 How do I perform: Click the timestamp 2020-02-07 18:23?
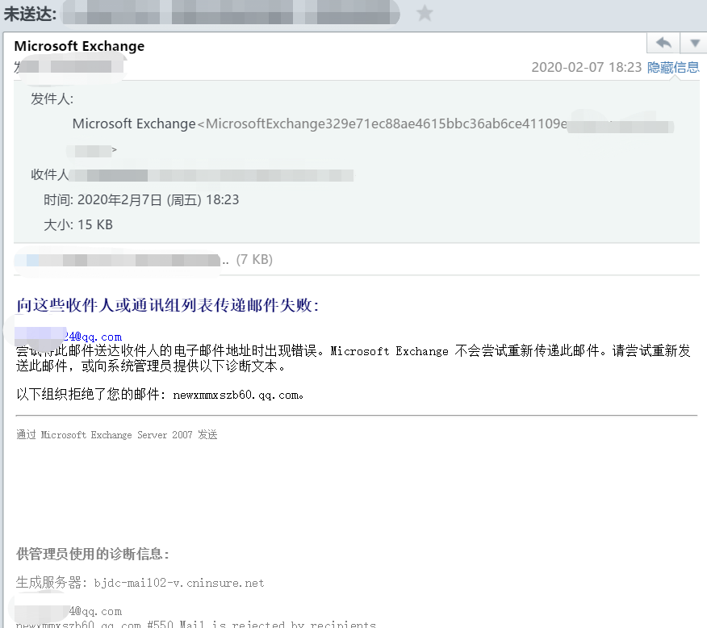tap(586, 67)
